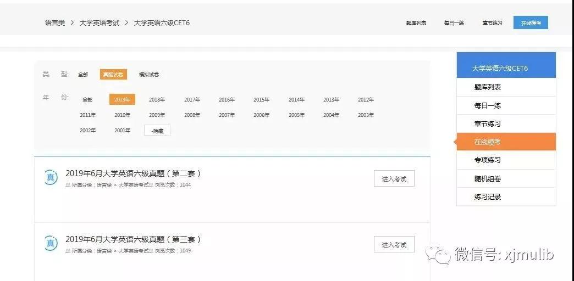The width and height of the screenshot is (574, 281).
Task: Click 大学英语考试 breadcrumb link
Action: 99,23
